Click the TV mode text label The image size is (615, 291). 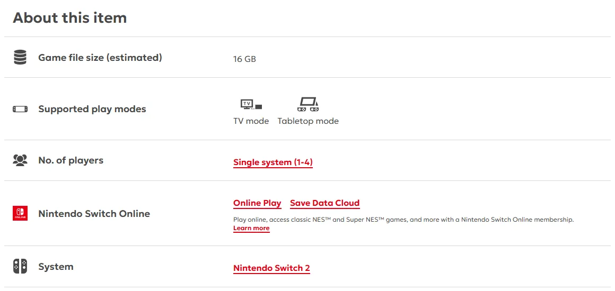[251, 121]
